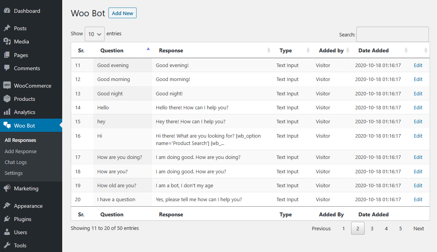The width and height of the screenshot is (437, 252).
Task: Sort table by Date Added column arrows
Action: 406,50
